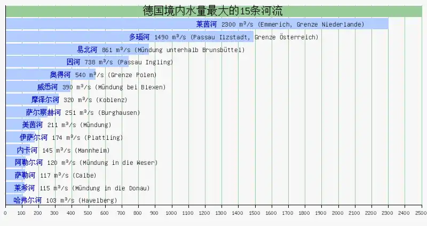Image resolution: width=427 pixels, height=226 pixels.
Task: Click the chart title 德国境内水量最大的15条河流
Action: [x=212, y=10]
